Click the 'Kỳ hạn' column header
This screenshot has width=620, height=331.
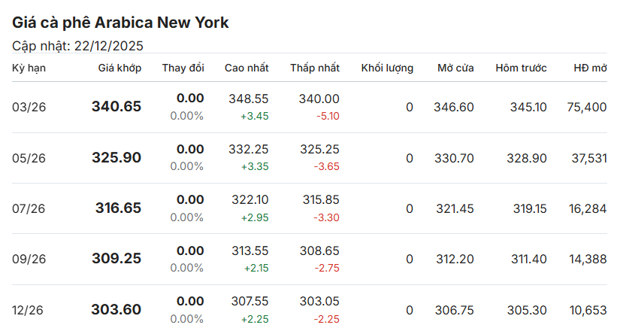tap(29, 68)
